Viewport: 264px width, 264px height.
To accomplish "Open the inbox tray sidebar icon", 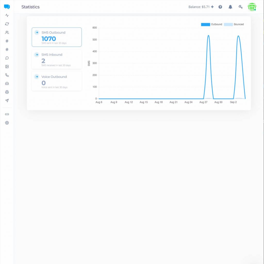I will pos(7,84).
